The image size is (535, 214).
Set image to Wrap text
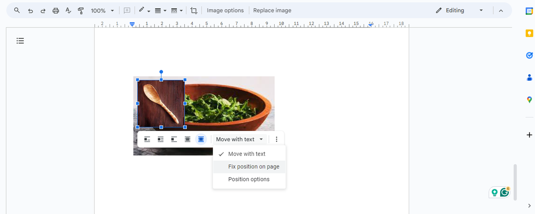point(160,139)
